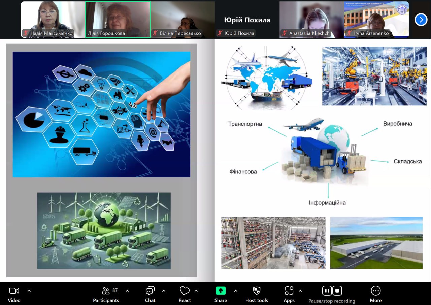Open the Chat panel
Image resolution: width=431 pixels, height=305 pixels.
coord(150,291)
